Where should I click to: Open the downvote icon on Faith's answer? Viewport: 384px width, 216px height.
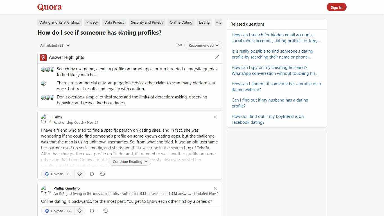(x=80, y=174)
